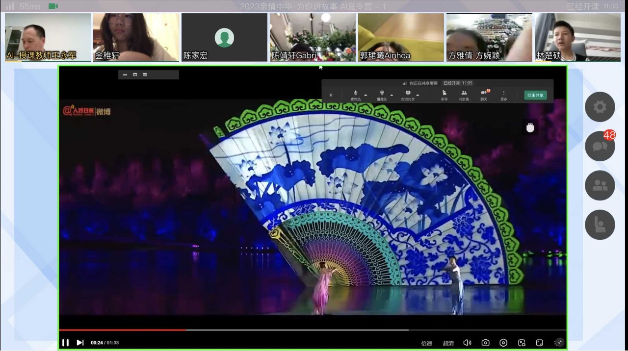The width and height of the screenshot is (628, 351).
Task: Take a video snapshot with camera icon
Action: click(485, 343)
